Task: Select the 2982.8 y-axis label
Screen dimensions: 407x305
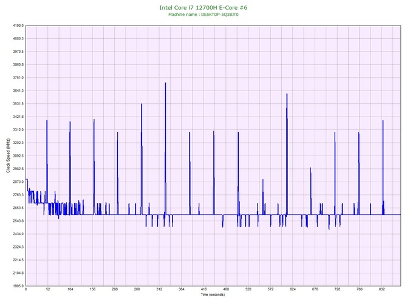Action: (18, 169)
